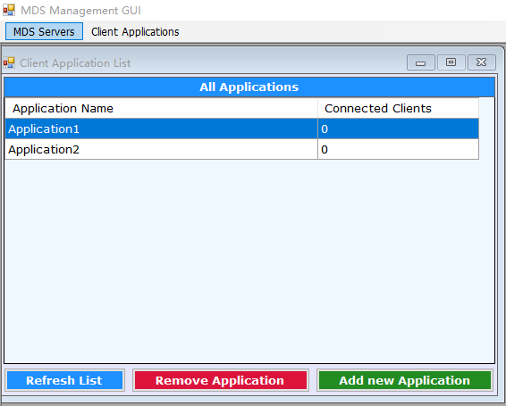The image size is (506, 406).
Task: Click Application1's connected clients cell
Action: pos(398,128)
